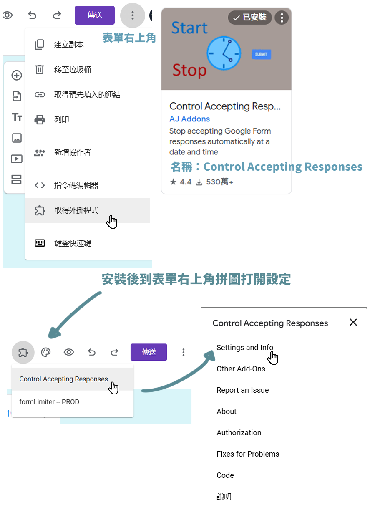The image size is (370, 510).
Task: Select 建立副本 from the menu
Action: tap(88, 45)
